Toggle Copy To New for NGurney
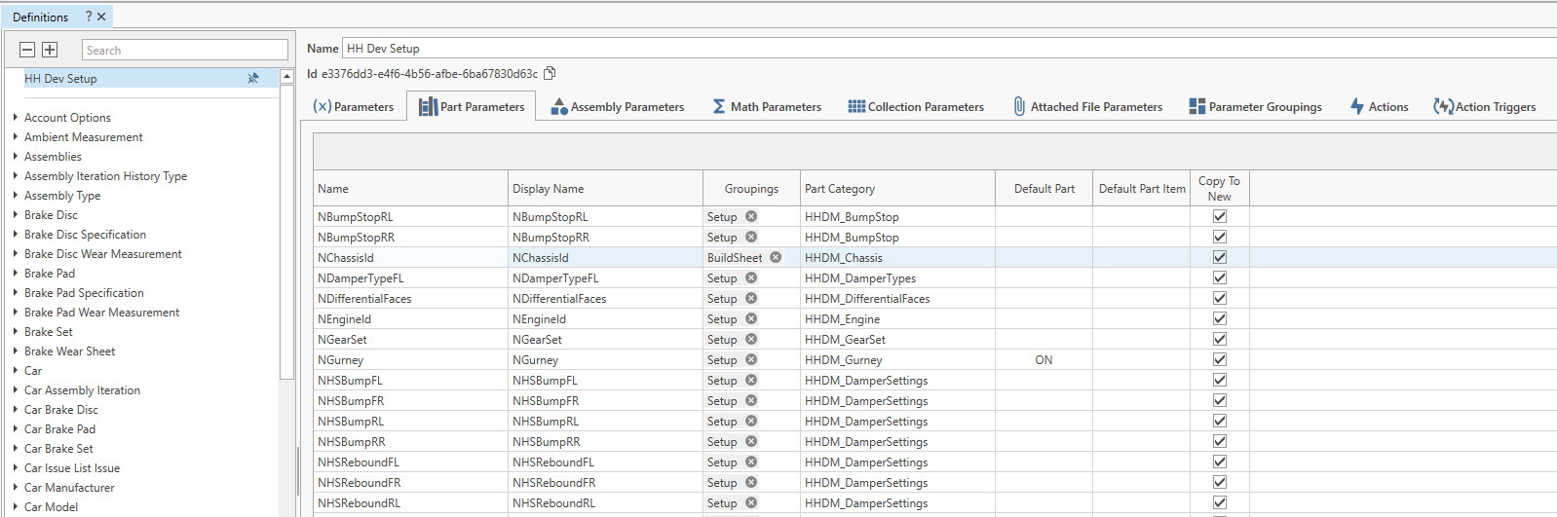1557x517 pixels. [x=1219, y=359]
